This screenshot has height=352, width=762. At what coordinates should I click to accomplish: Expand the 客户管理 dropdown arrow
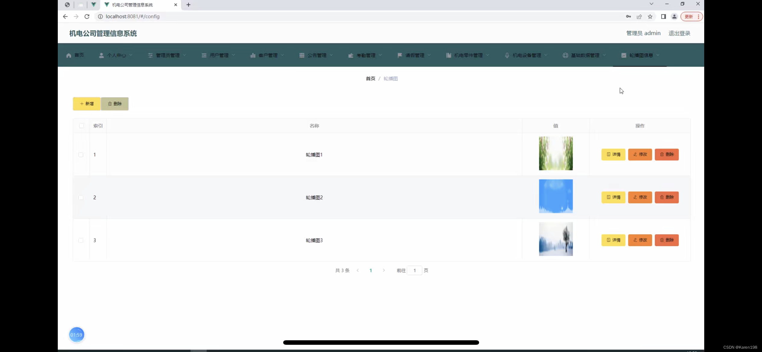tap(282, 55)
